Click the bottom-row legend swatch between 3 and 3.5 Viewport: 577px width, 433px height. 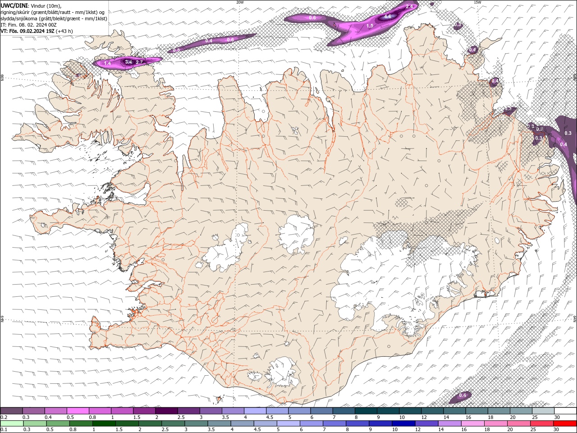(196, 424)
